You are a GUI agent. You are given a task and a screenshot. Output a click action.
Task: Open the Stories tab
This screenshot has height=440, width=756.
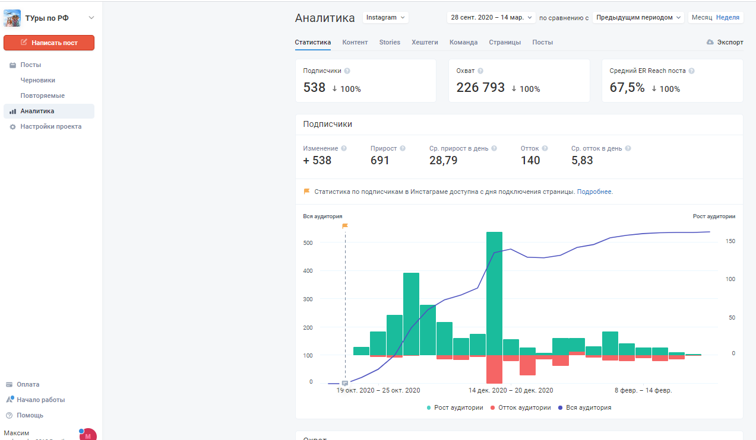click(x=390, y=42)
